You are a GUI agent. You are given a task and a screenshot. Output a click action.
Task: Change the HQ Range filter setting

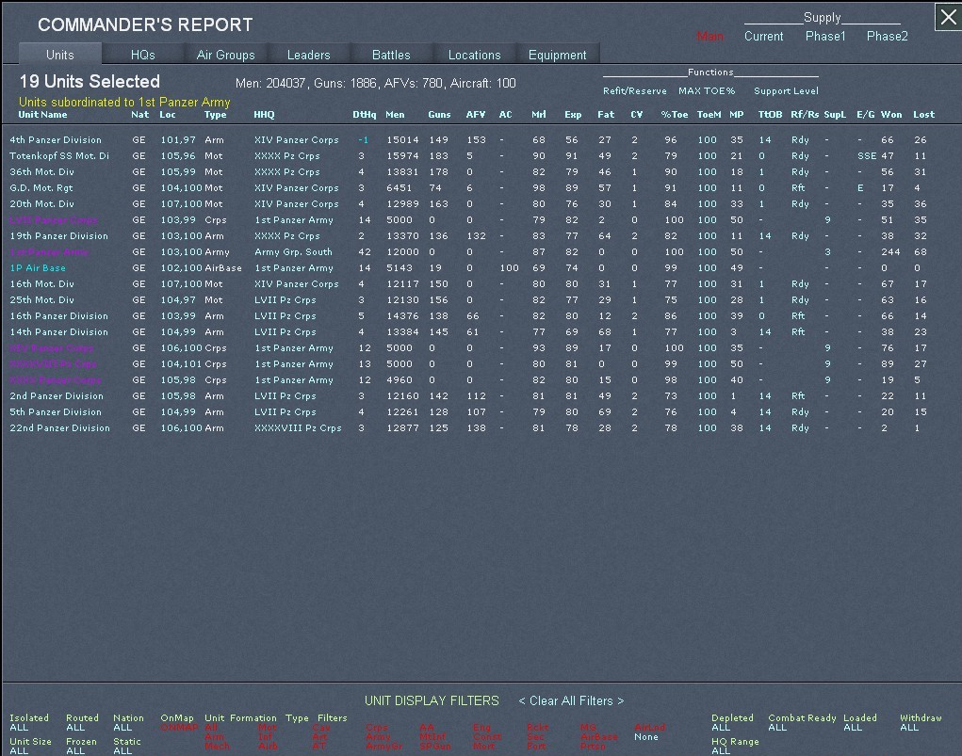point(721,751)
